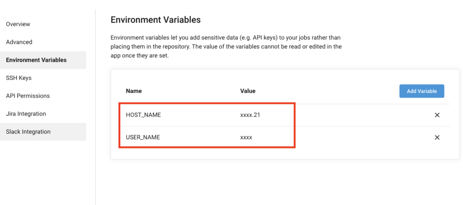The width and height of the screenshot is (463, 205).
Task: Click the description paragraph about sensitive data
Action: click(x=226, y=47)
